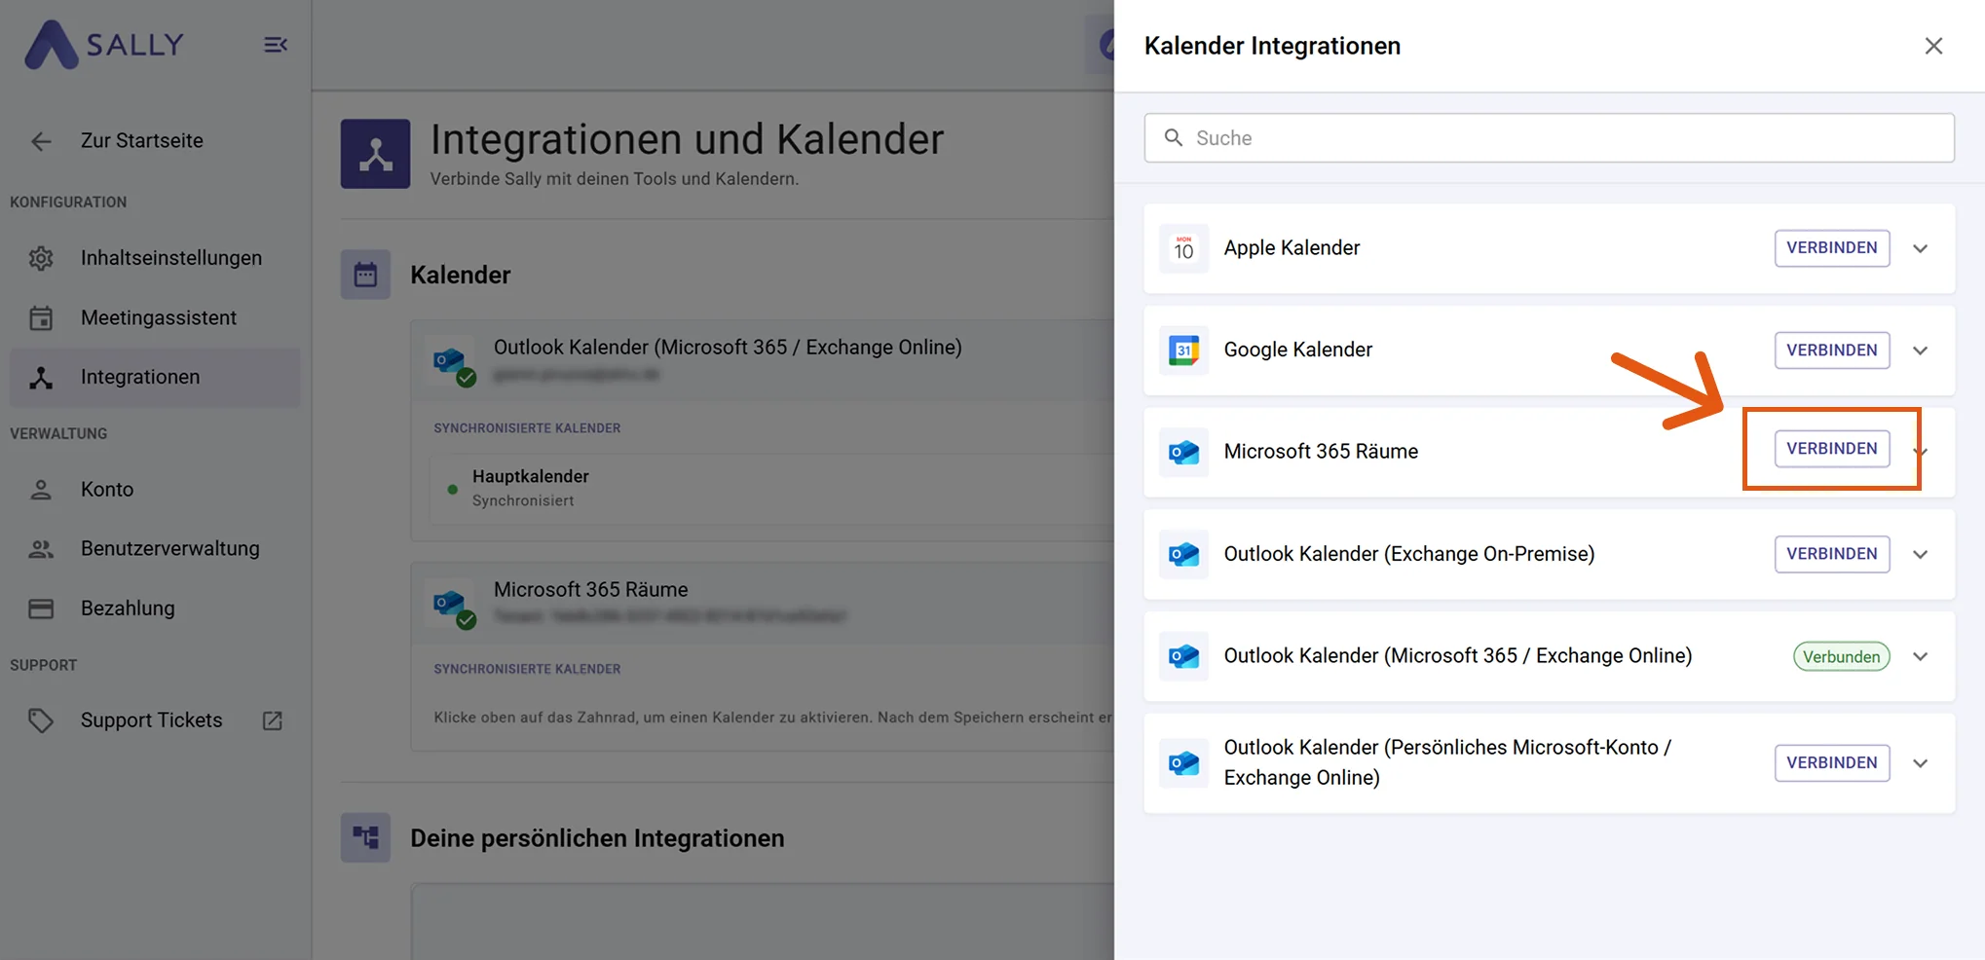
Task: Open Benutzerverwaltung in the sidebar
Action: [155, 548]
